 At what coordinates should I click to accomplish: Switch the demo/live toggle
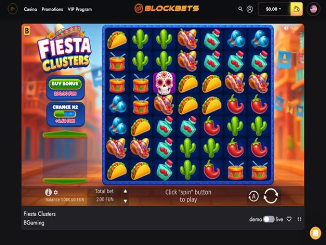268,219
